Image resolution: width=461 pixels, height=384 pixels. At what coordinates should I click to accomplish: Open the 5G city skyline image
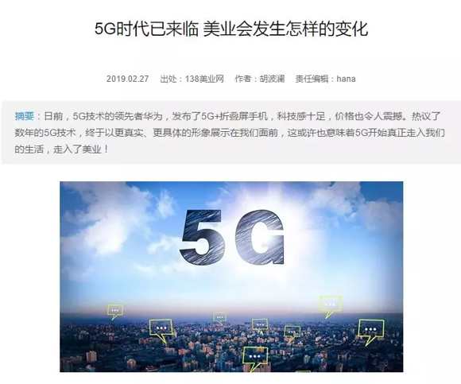pyautogui.click(x=231, y=277)
